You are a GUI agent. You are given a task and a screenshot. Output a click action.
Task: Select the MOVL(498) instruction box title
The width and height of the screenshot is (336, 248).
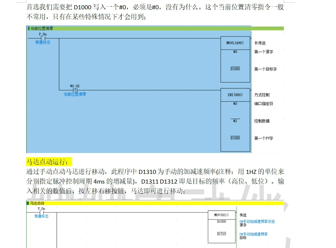(x=235, y=43)
